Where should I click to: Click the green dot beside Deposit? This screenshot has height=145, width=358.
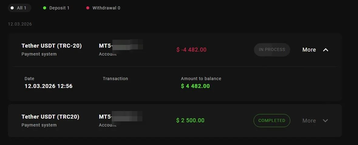coord(45,8)
